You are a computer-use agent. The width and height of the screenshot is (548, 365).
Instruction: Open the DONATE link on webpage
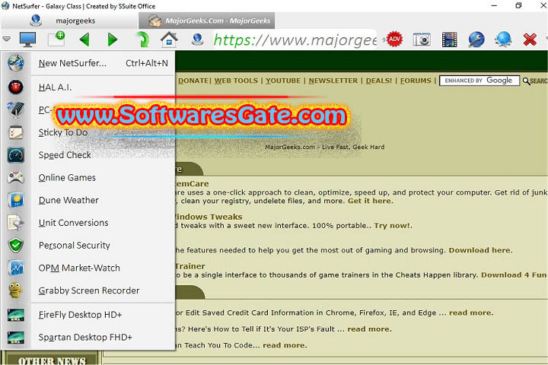pos(193,81)
